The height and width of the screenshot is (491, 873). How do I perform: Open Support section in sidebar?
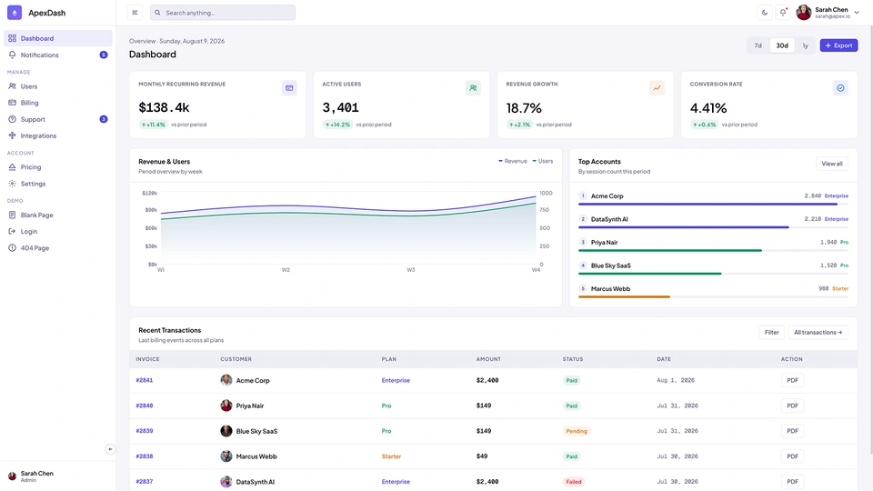tap(58, 119)
